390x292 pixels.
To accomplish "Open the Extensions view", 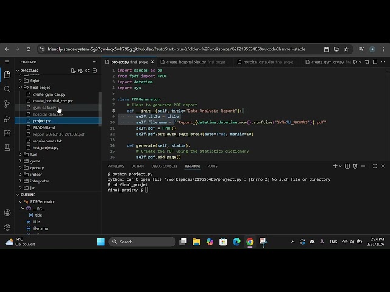I will 7,133.
